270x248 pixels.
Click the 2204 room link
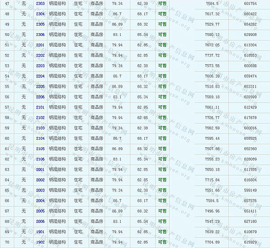tap(40, 76)
